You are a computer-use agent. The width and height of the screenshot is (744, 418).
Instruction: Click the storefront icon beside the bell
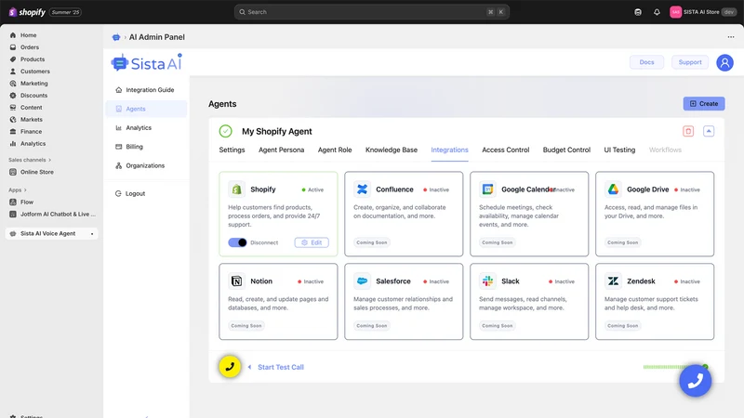pos(638,12)
